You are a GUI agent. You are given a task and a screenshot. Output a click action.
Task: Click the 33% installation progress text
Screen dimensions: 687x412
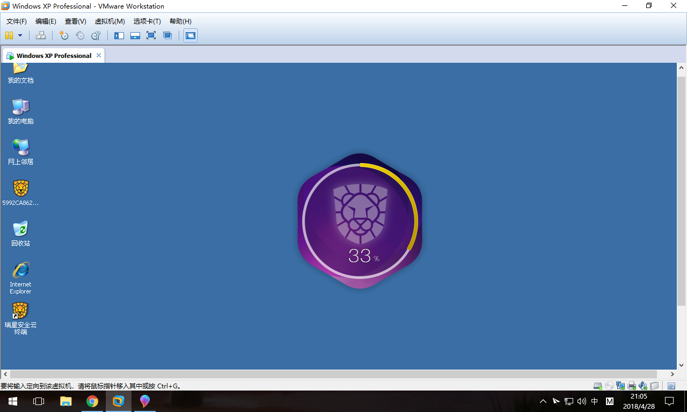364,256
